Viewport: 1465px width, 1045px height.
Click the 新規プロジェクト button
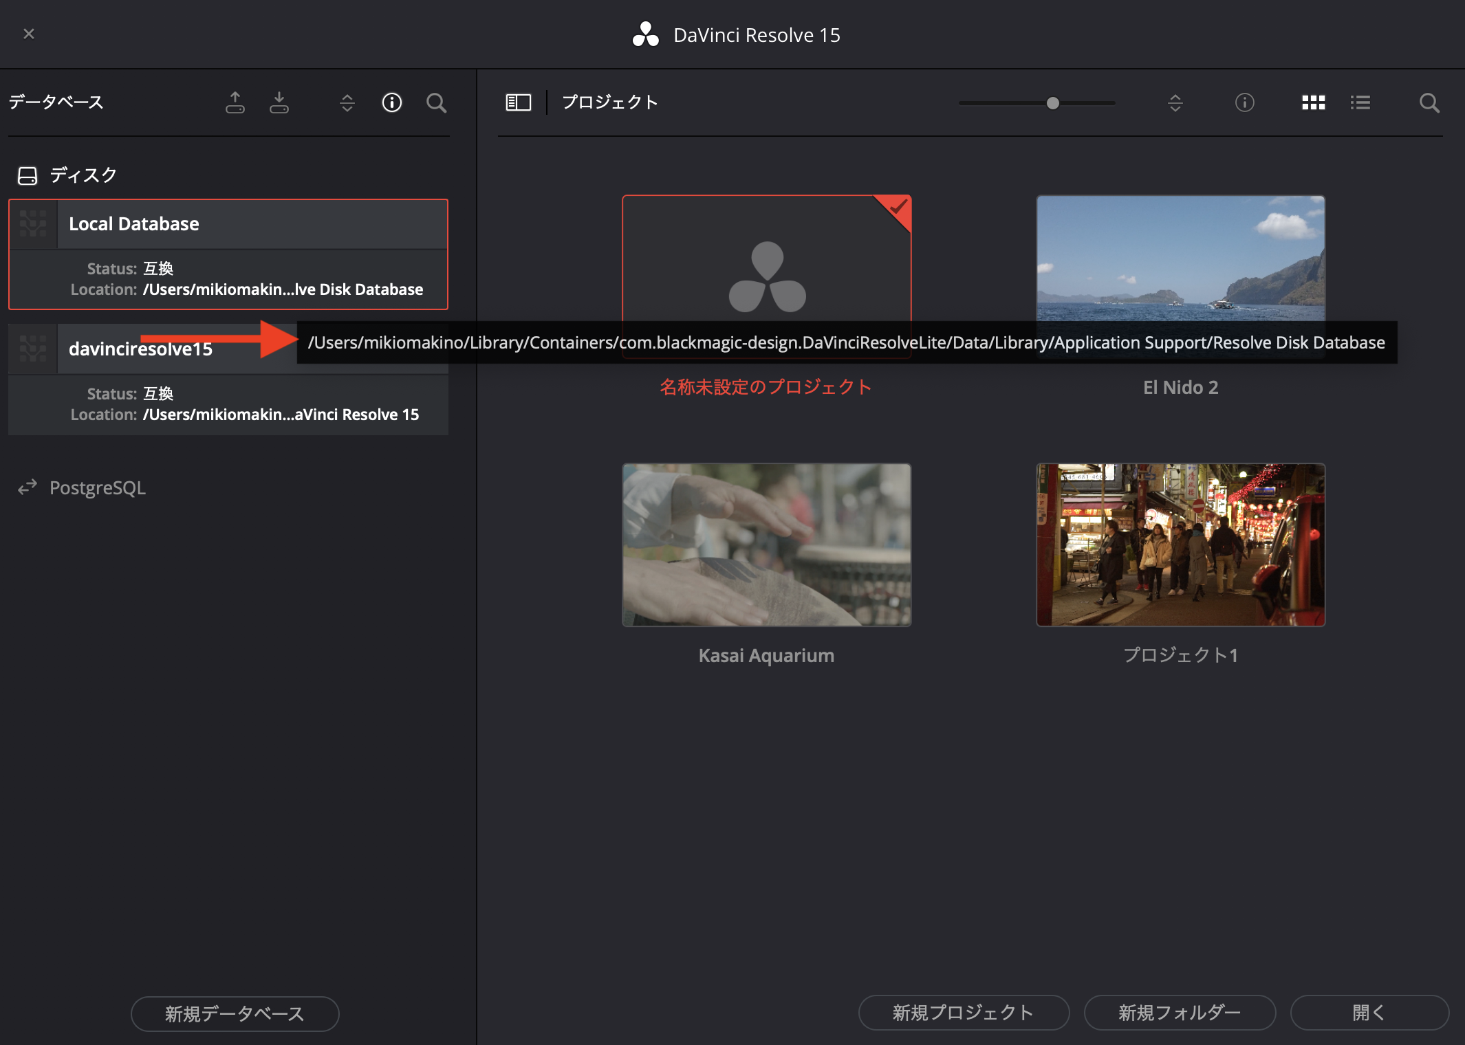click(x=963, y=1012)
